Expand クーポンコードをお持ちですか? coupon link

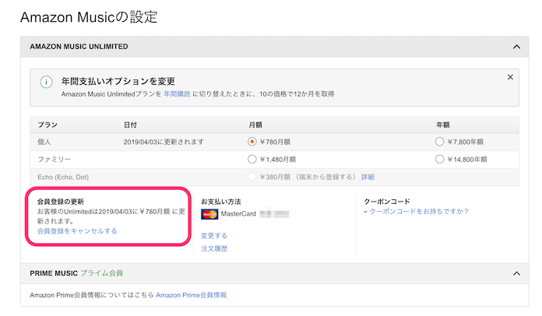click(419, 212)
